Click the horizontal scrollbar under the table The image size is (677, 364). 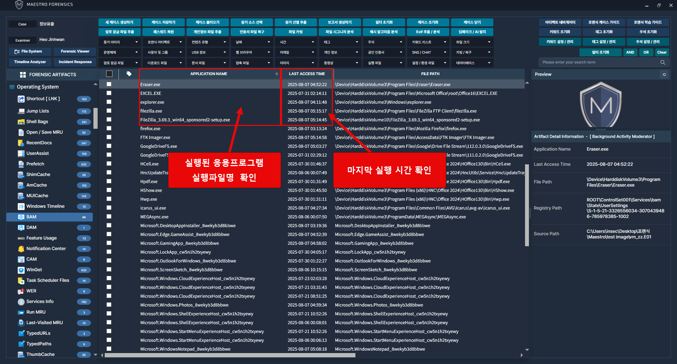(230, 355)
